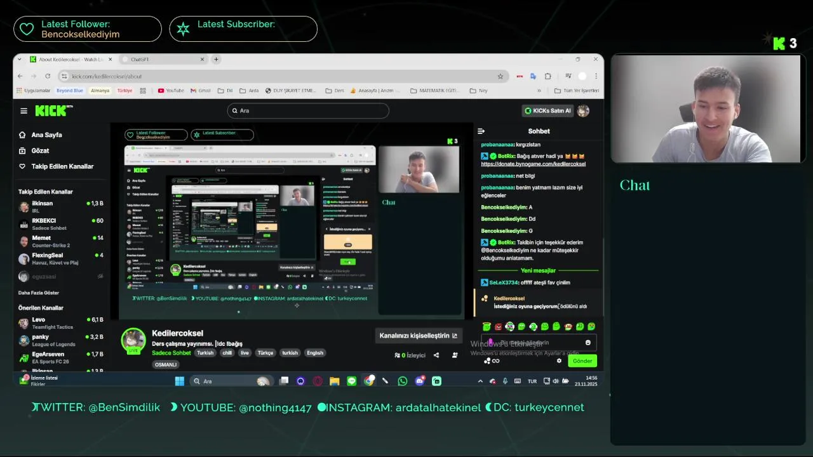
Task: Click the Kedilercoksel live avatar
Action: [x=133, y=341]
